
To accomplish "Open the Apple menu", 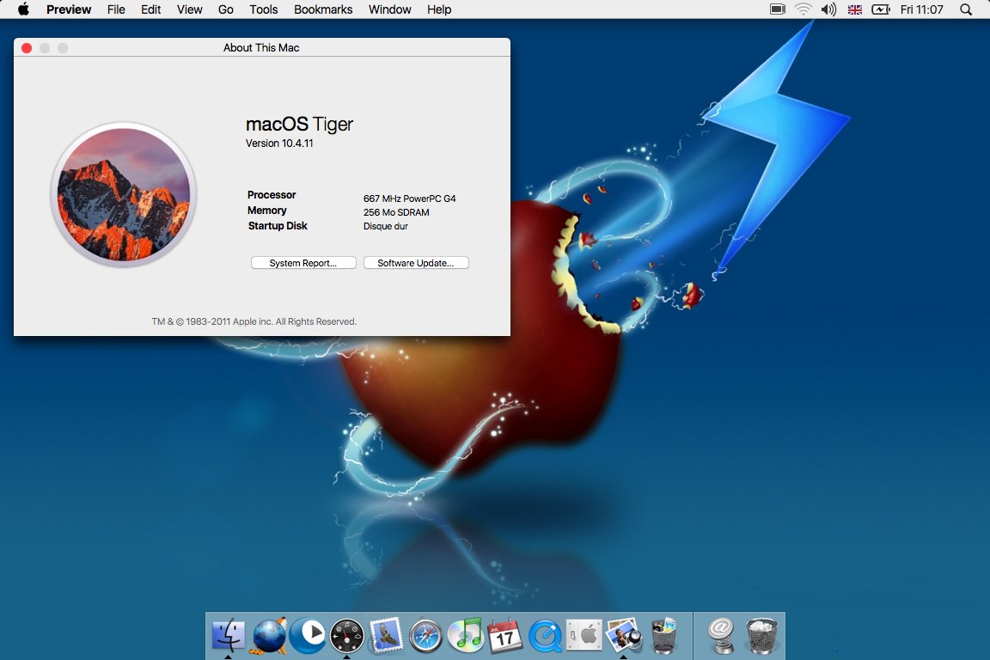I will [23, 9].
